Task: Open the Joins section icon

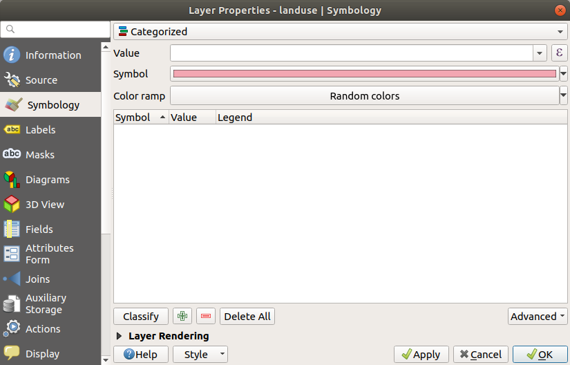Action: pos(12,279)
